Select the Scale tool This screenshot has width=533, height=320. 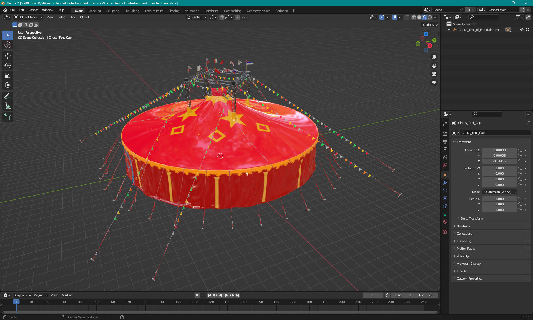point(7,76)
